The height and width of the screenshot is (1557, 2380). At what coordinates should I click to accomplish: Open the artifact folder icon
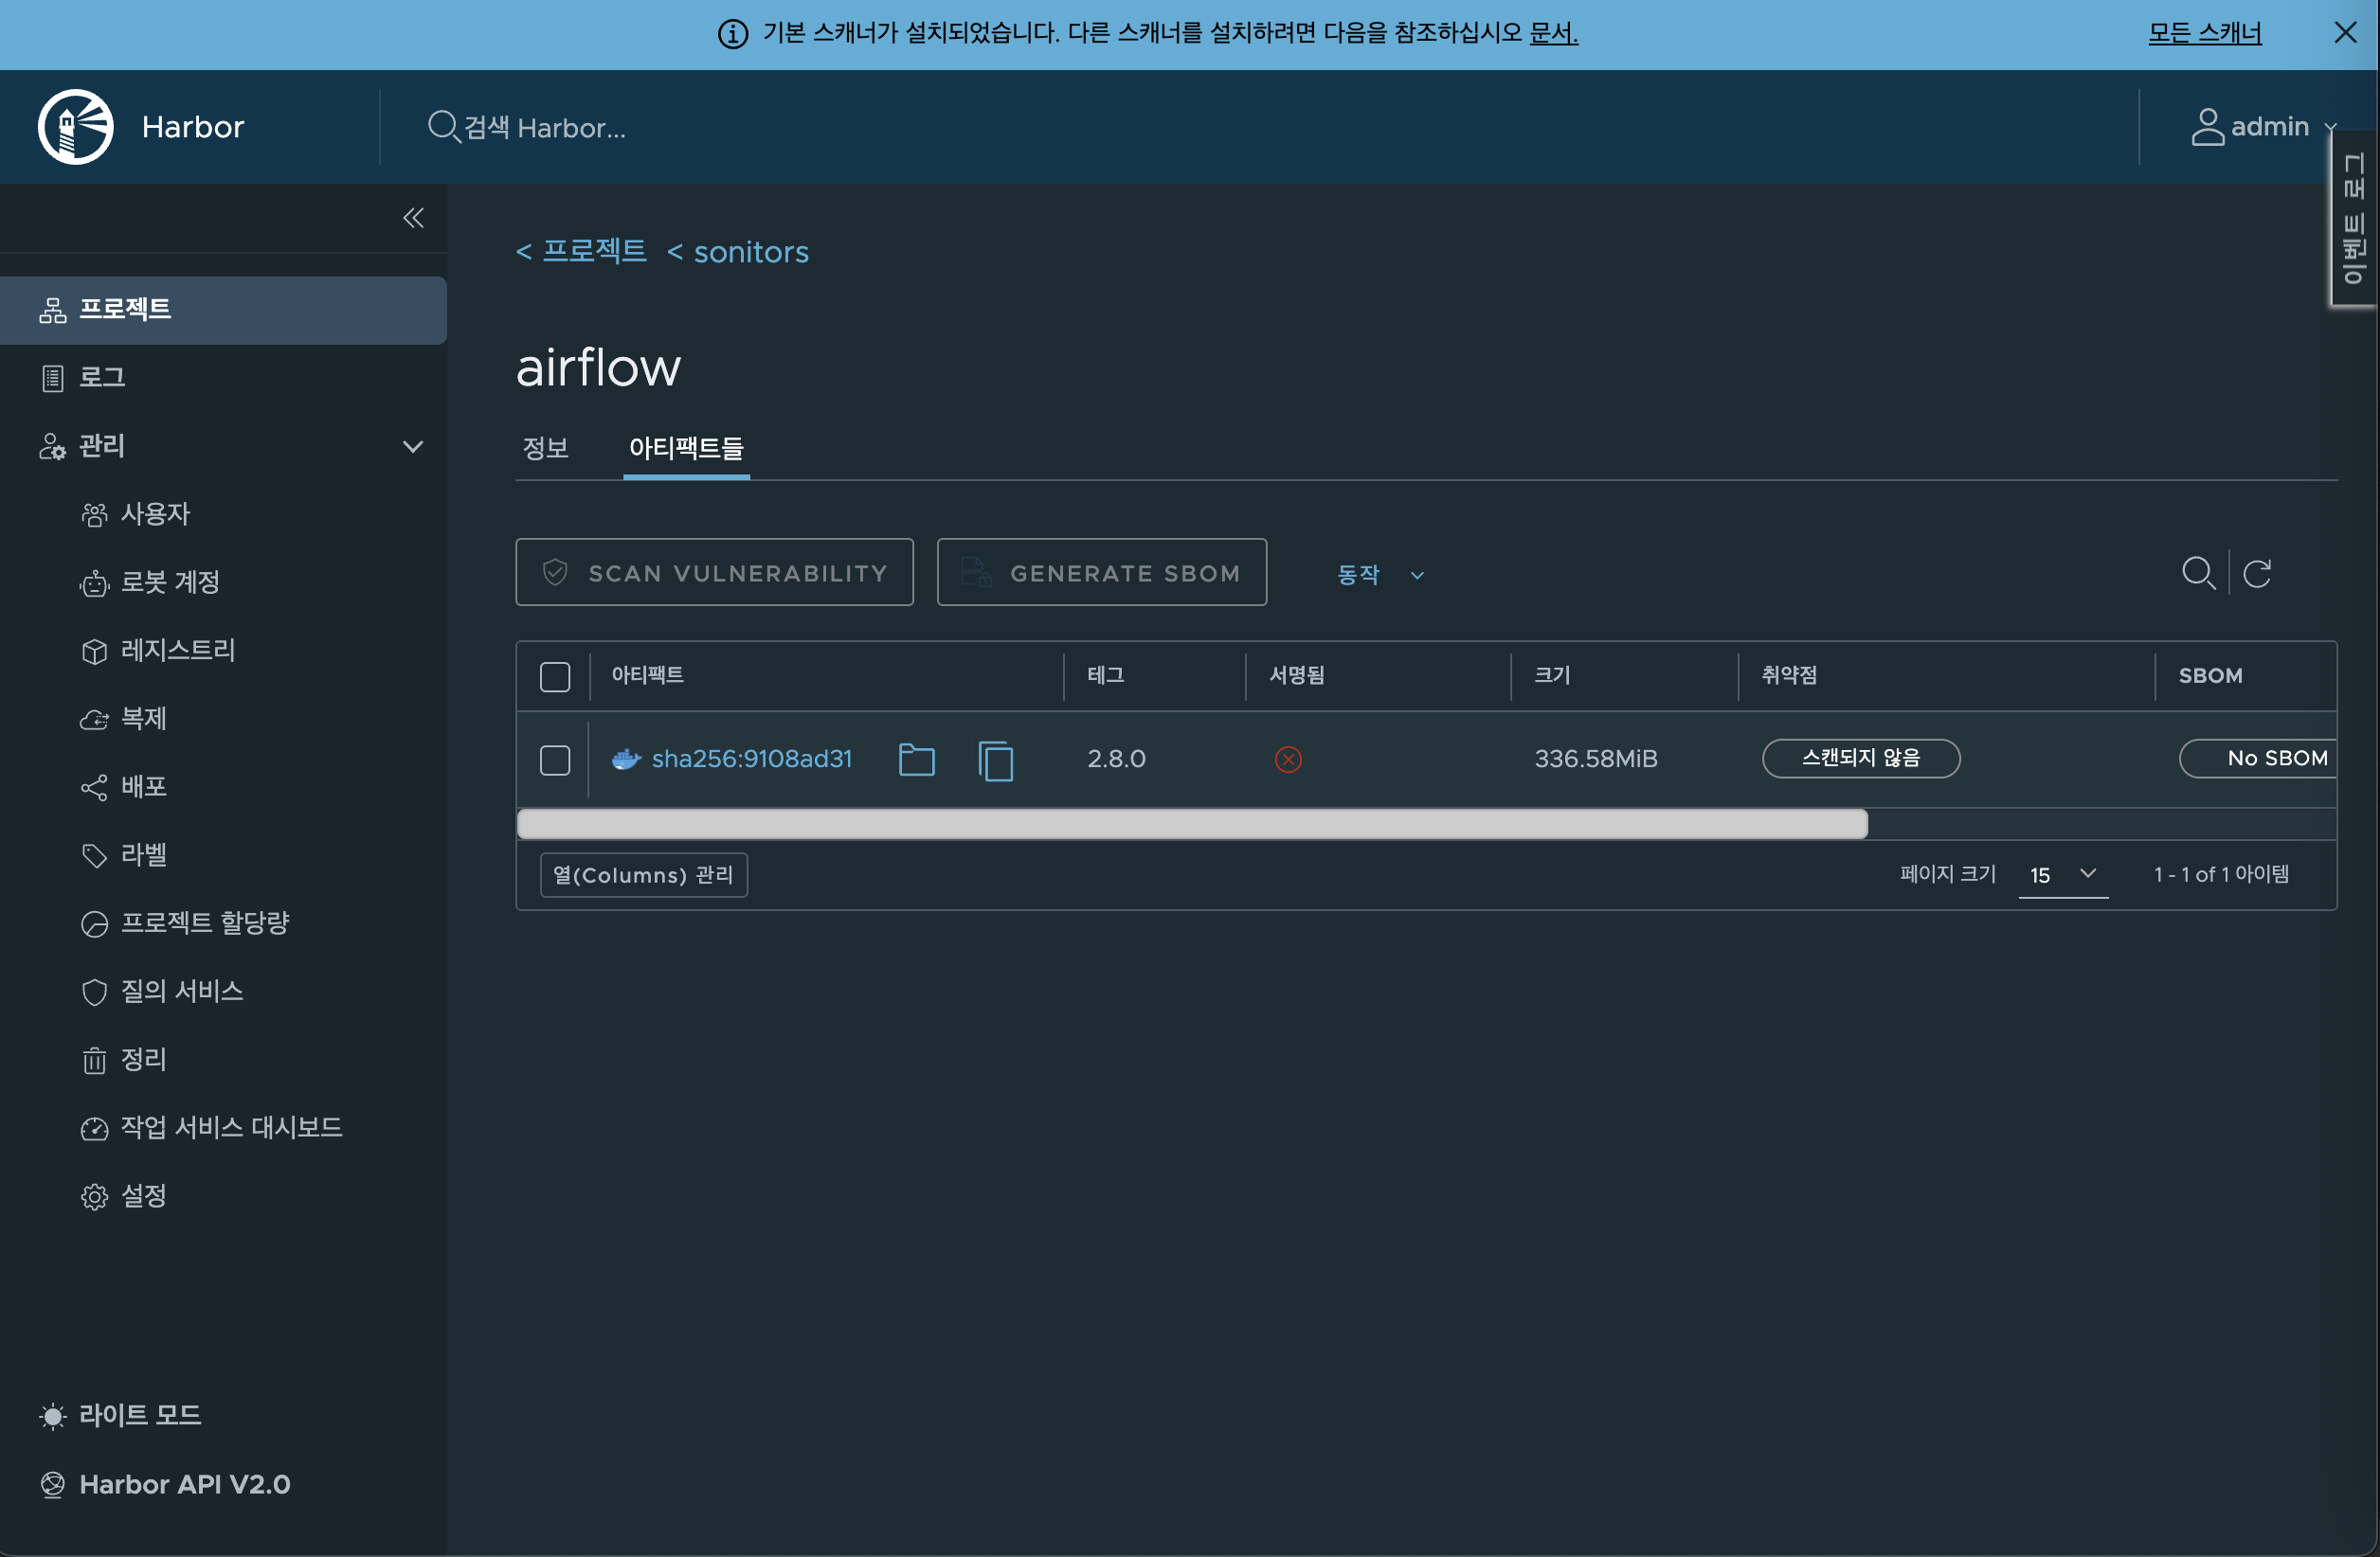916,760
